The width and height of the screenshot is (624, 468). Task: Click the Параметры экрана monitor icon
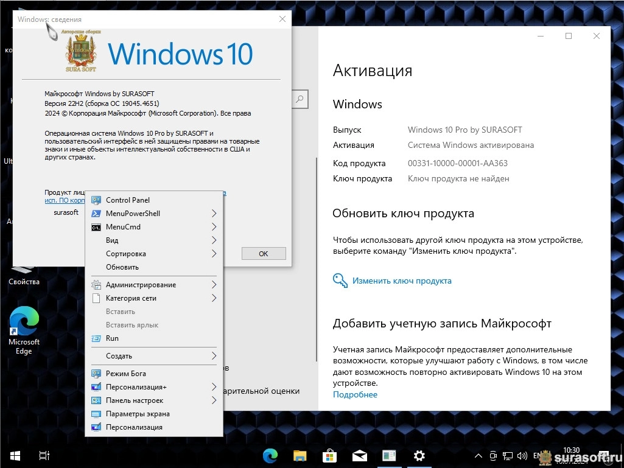coord(96,414)
